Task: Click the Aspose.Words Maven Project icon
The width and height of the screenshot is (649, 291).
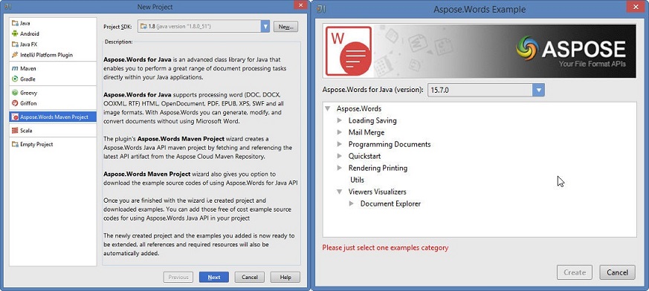Action: click(16, 117)
